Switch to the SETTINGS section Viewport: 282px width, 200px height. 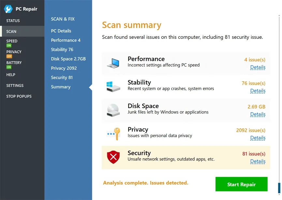pos(14,85)
